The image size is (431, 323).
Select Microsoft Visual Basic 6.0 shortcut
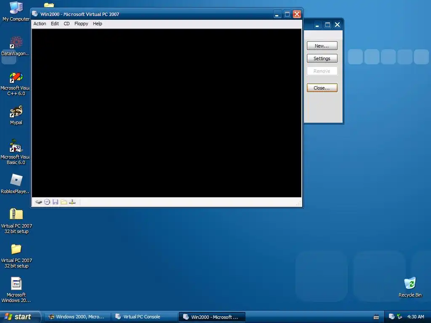coord(16,152)
